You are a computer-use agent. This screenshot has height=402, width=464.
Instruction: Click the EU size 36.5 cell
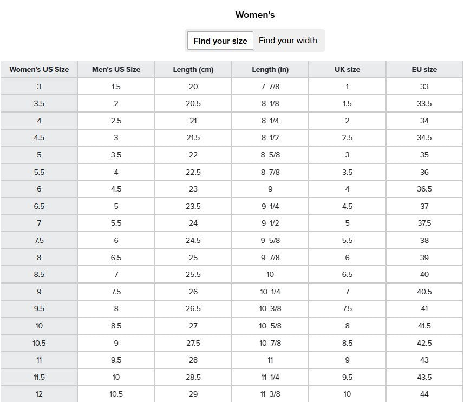(424, 189)
